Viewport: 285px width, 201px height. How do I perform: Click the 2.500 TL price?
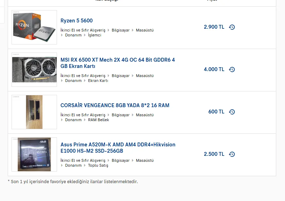tap(214, 154)
